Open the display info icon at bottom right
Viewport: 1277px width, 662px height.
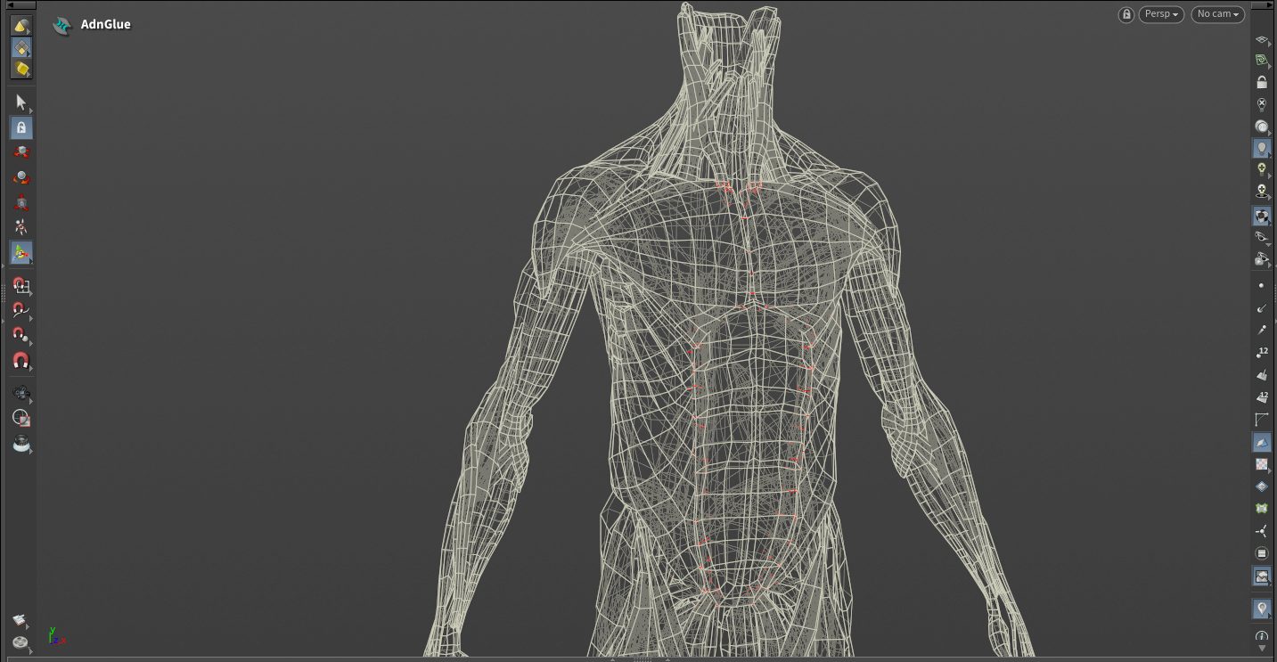(1261, 637)
